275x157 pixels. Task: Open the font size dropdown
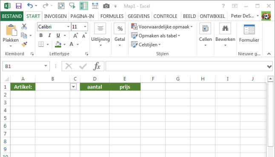[x=85, y=27]
